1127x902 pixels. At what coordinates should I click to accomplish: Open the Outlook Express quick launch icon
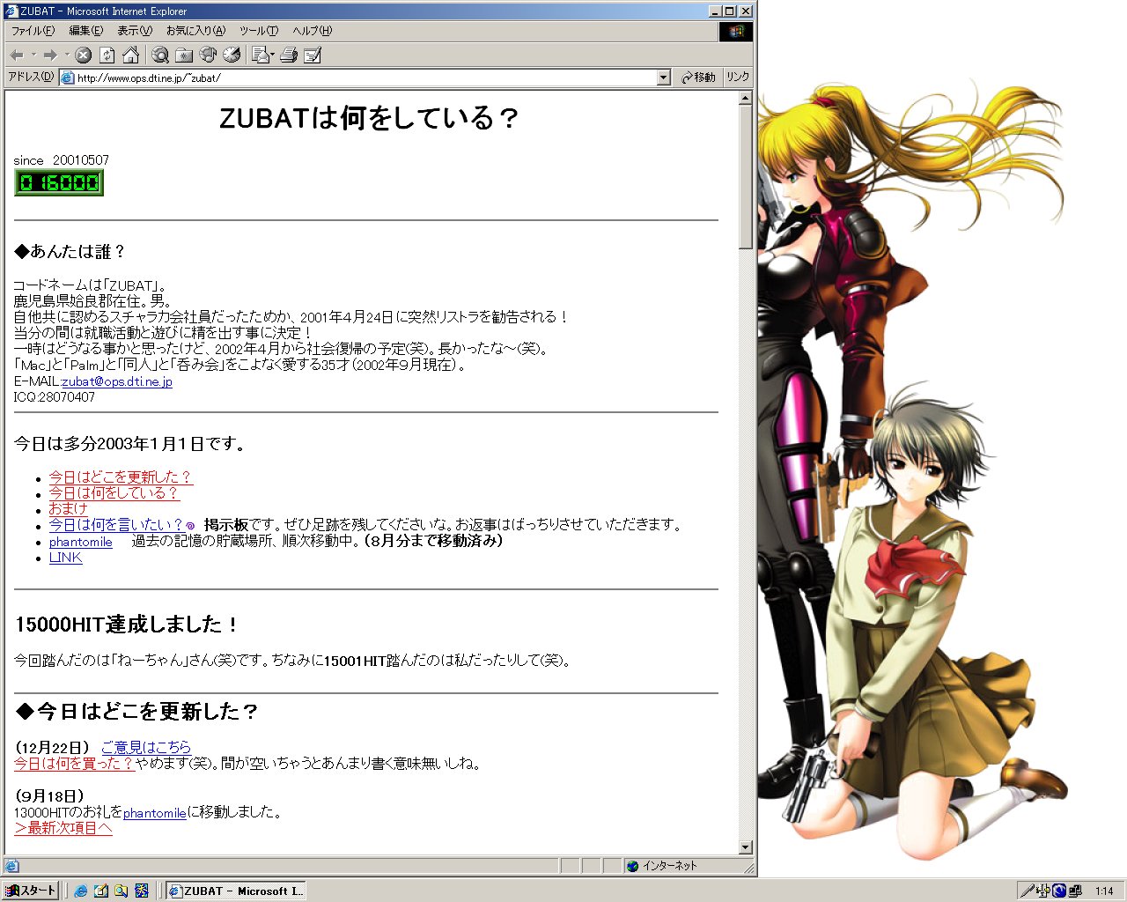(x=100, y=891)
